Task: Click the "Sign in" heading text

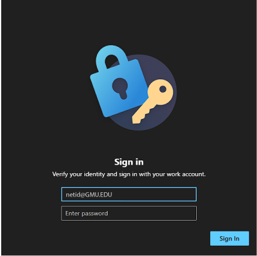Action: (129, 162)
